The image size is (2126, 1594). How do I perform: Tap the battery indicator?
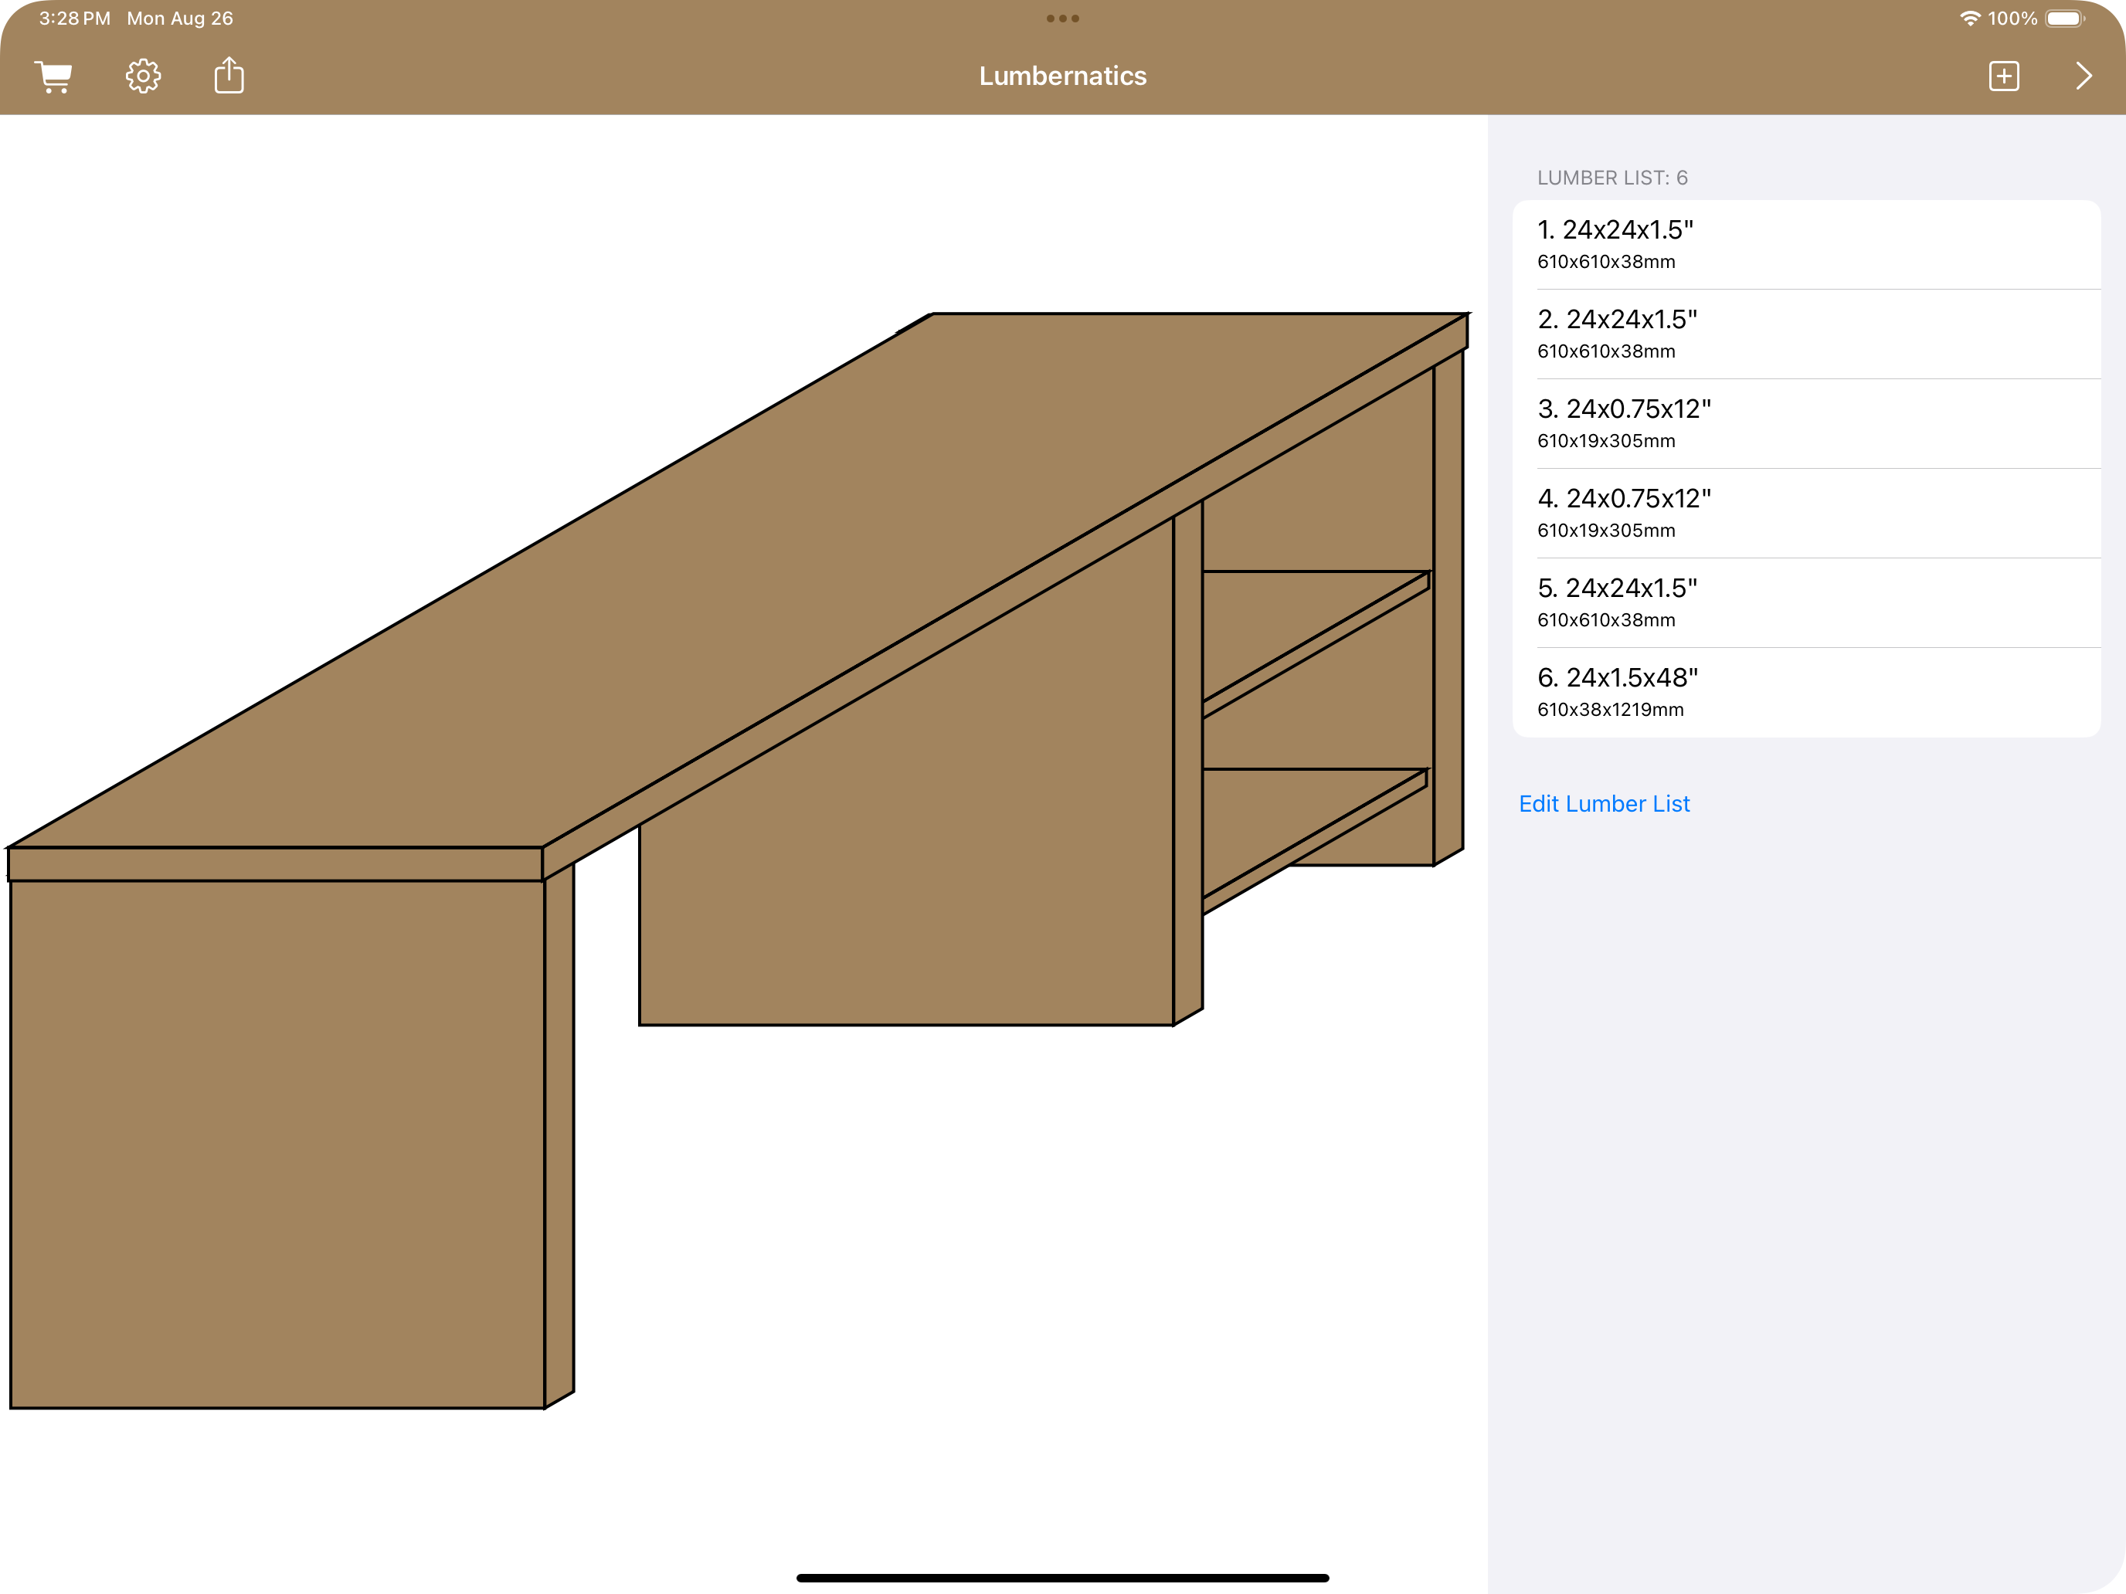pyautogui.click(x=2064, y=19)
